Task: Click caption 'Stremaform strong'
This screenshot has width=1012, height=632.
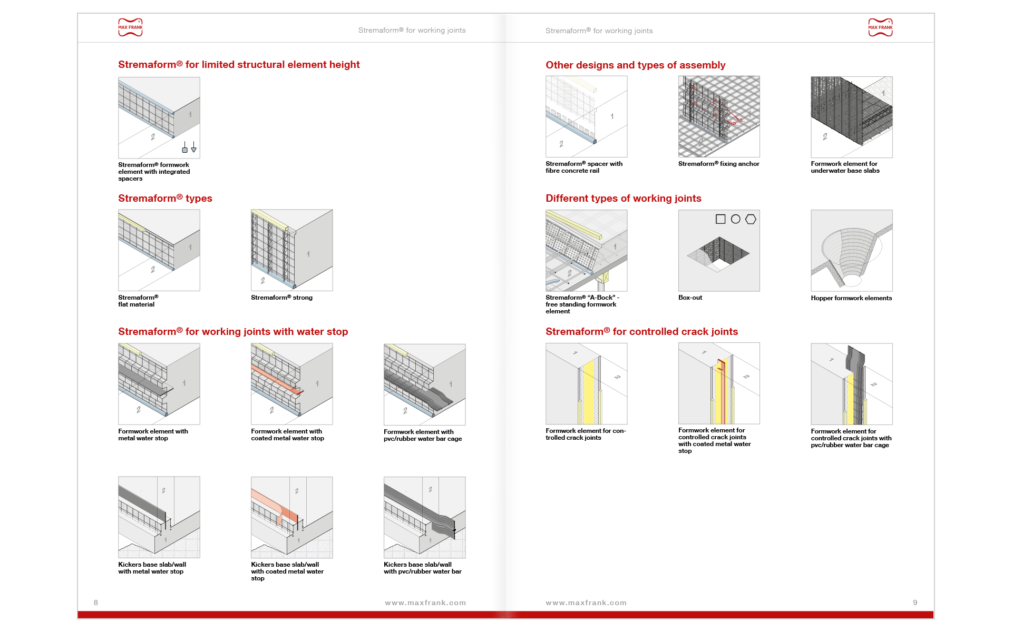Action: (281, 298)
